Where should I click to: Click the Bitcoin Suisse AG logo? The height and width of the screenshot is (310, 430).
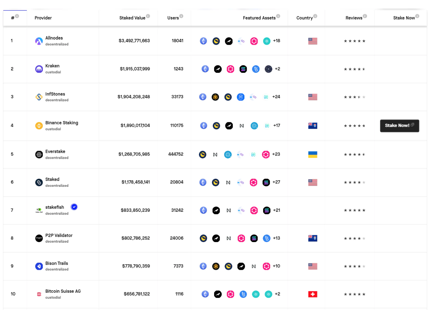pos(39,294)
